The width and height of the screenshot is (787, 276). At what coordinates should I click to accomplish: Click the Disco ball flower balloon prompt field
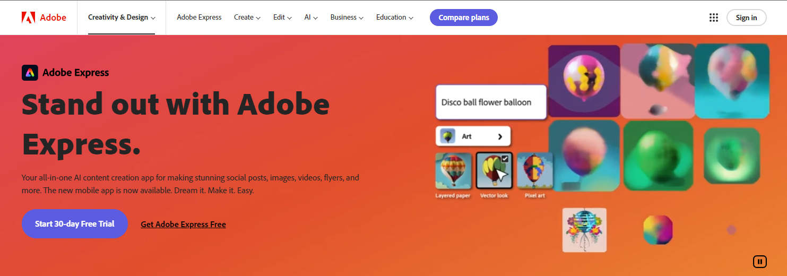click(491, 102)
